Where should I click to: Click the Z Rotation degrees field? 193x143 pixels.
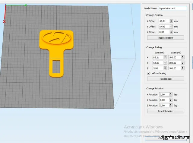(x=164, y=105)
